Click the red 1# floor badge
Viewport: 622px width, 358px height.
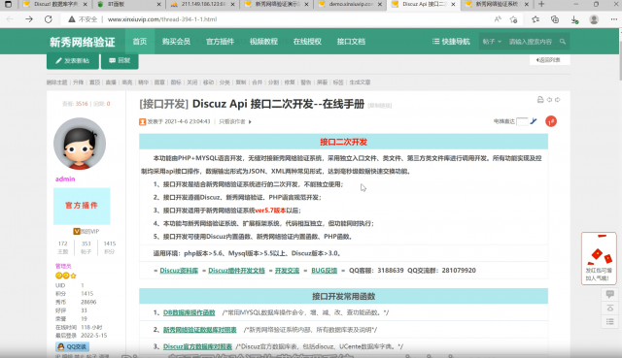click(551, 121)
